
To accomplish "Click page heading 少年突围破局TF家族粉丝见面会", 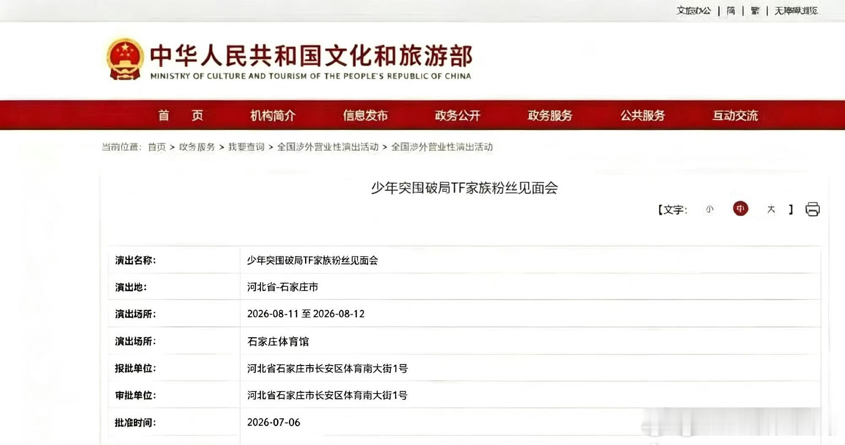I will [x=464, y=188].
